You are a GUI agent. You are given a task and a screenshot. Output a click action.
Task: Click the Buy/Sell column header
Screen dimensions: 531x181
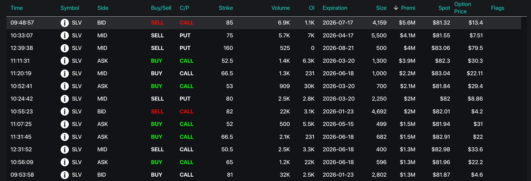[161, 8]
